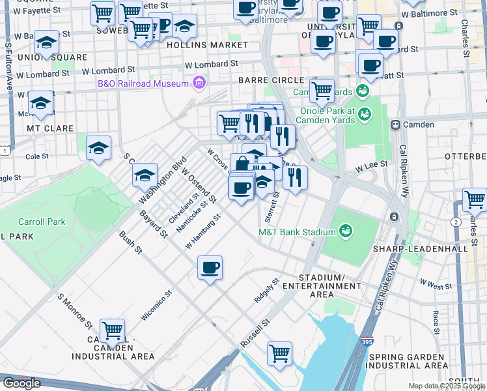This screenshot has height=391, width=487.
Task: Select the cart marker over Camden Yards label
Action: tap(322, 92)
